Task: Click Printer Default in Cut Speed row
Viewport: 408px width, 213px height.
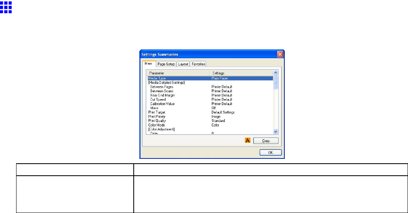Action: click(222, 99)
